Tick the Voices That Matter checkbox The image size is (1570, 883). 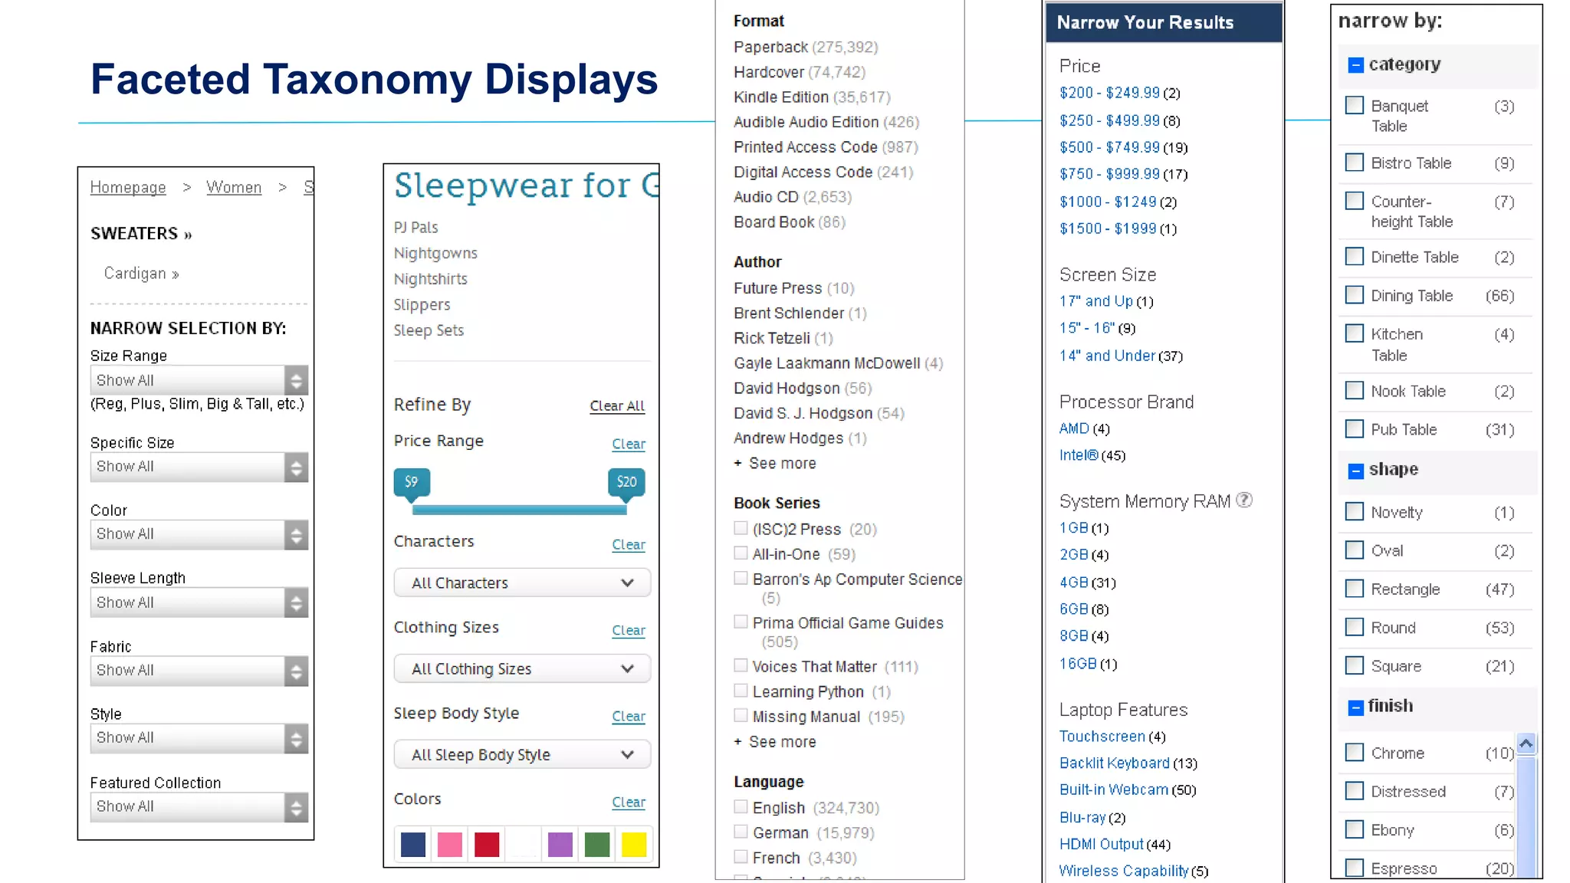point(741,665)
